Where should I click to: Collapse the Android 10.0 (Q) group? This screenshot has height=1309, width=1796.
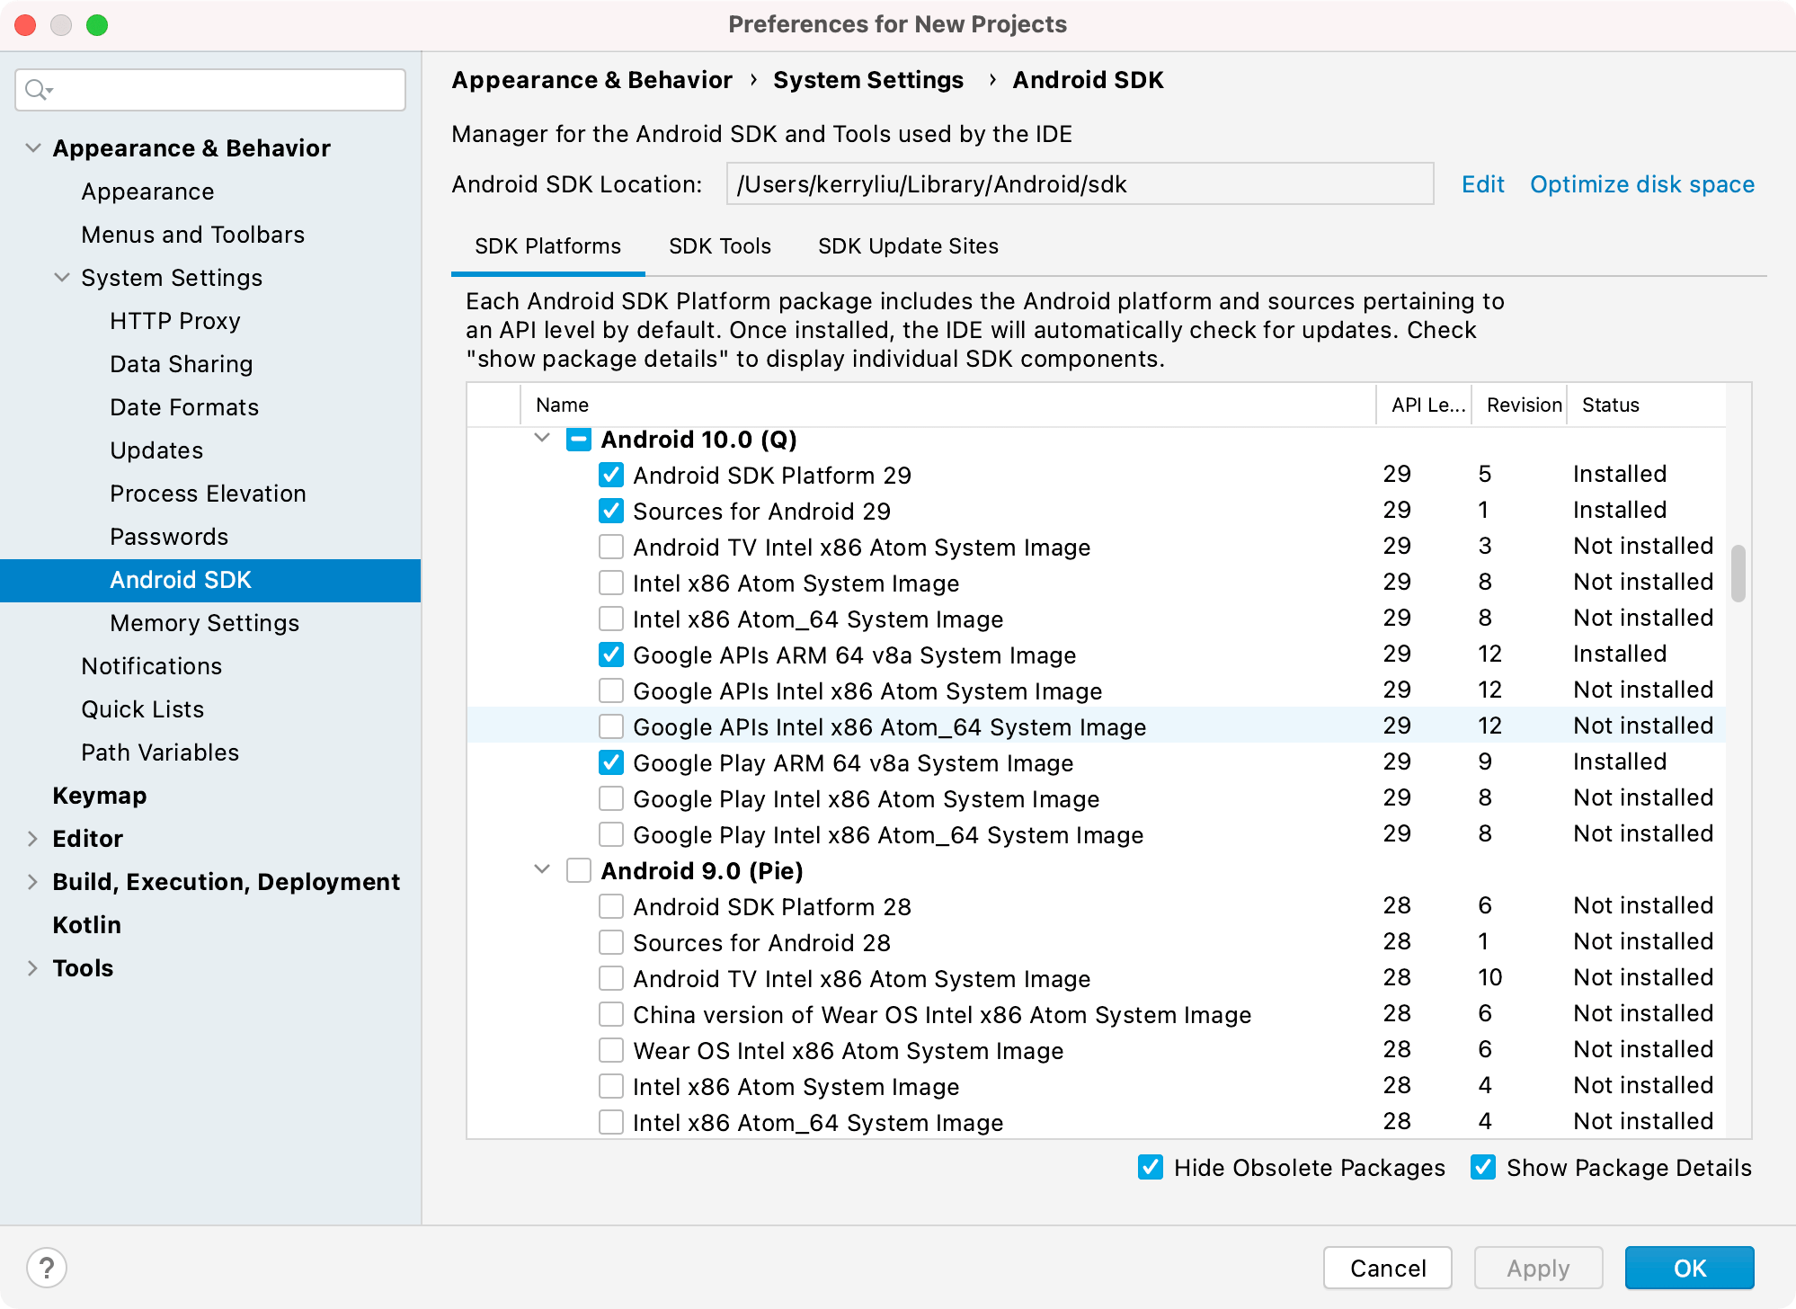tap(542, 439)
